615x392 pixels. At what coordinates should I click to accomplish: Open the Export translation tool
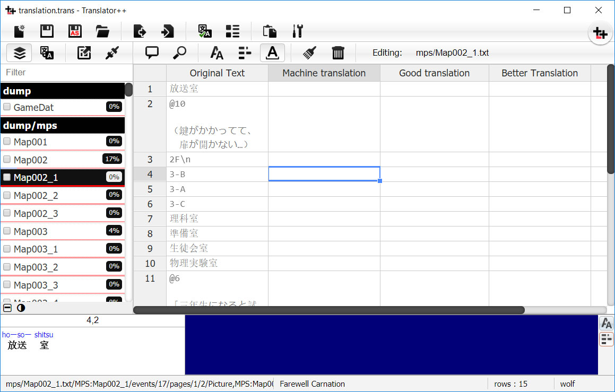139,31
